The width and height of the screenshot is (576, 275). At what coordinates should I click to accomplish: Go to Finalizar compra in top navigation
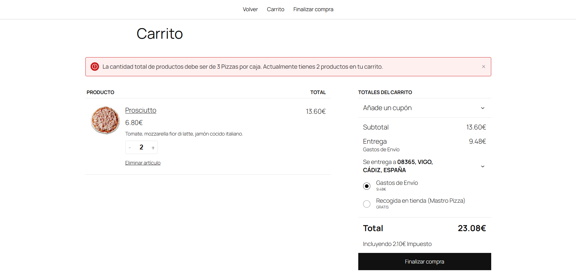[x=313, y=9]
